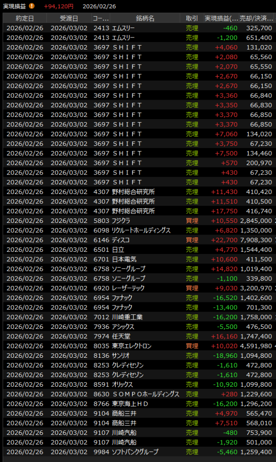Viewport: 276px width, 462px height.
Task: Click the truncated コー… code column header
Action: 100,18
